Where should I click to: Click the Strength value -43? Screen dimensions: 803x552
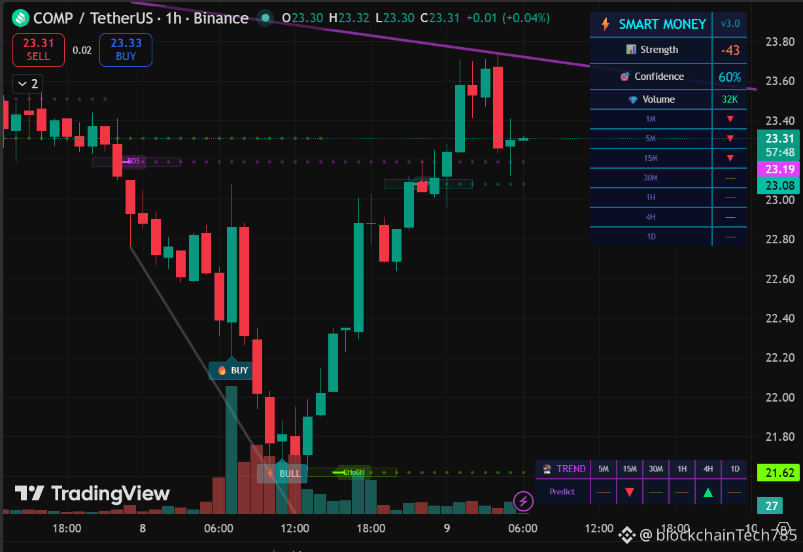730,50
